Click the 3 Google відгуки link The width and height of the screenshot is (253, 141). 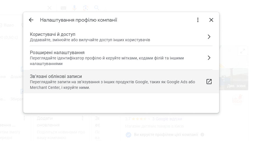(167, 119)
